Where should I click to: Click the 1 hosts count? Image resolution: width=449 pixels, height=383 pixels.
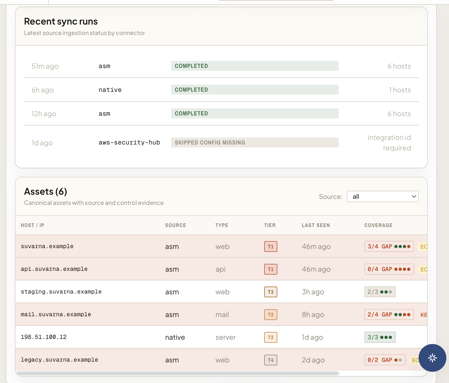pos(400,90)
